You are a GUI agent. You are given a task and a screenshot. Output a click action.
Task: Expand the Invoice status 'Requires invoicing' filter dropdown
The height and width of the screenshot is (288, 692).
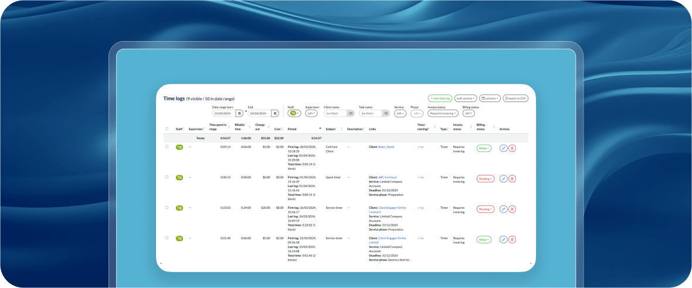coord(443,113)
